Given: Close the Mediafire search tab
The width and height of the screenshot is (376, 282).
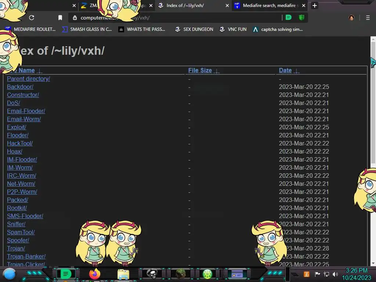Looking at the screenshot, I should pyautogui.click(x=304, y=6).
